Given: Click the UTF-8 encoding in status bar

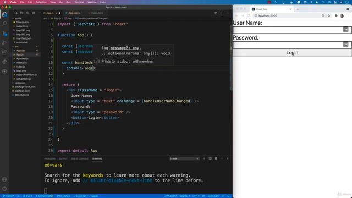Looking at the screenshot, I should pos(196,196).
